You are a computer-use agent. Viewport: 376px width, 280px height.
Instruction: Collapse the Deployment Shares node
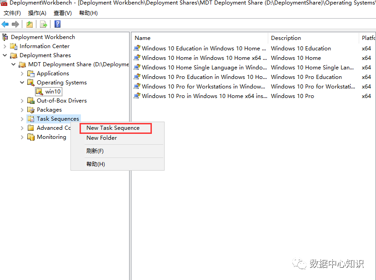point(5,55)
